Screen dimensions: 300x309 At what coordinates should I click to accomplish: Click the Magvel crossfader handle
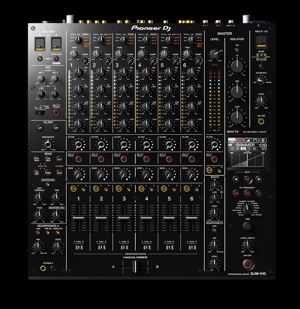[x=135, y=266]
